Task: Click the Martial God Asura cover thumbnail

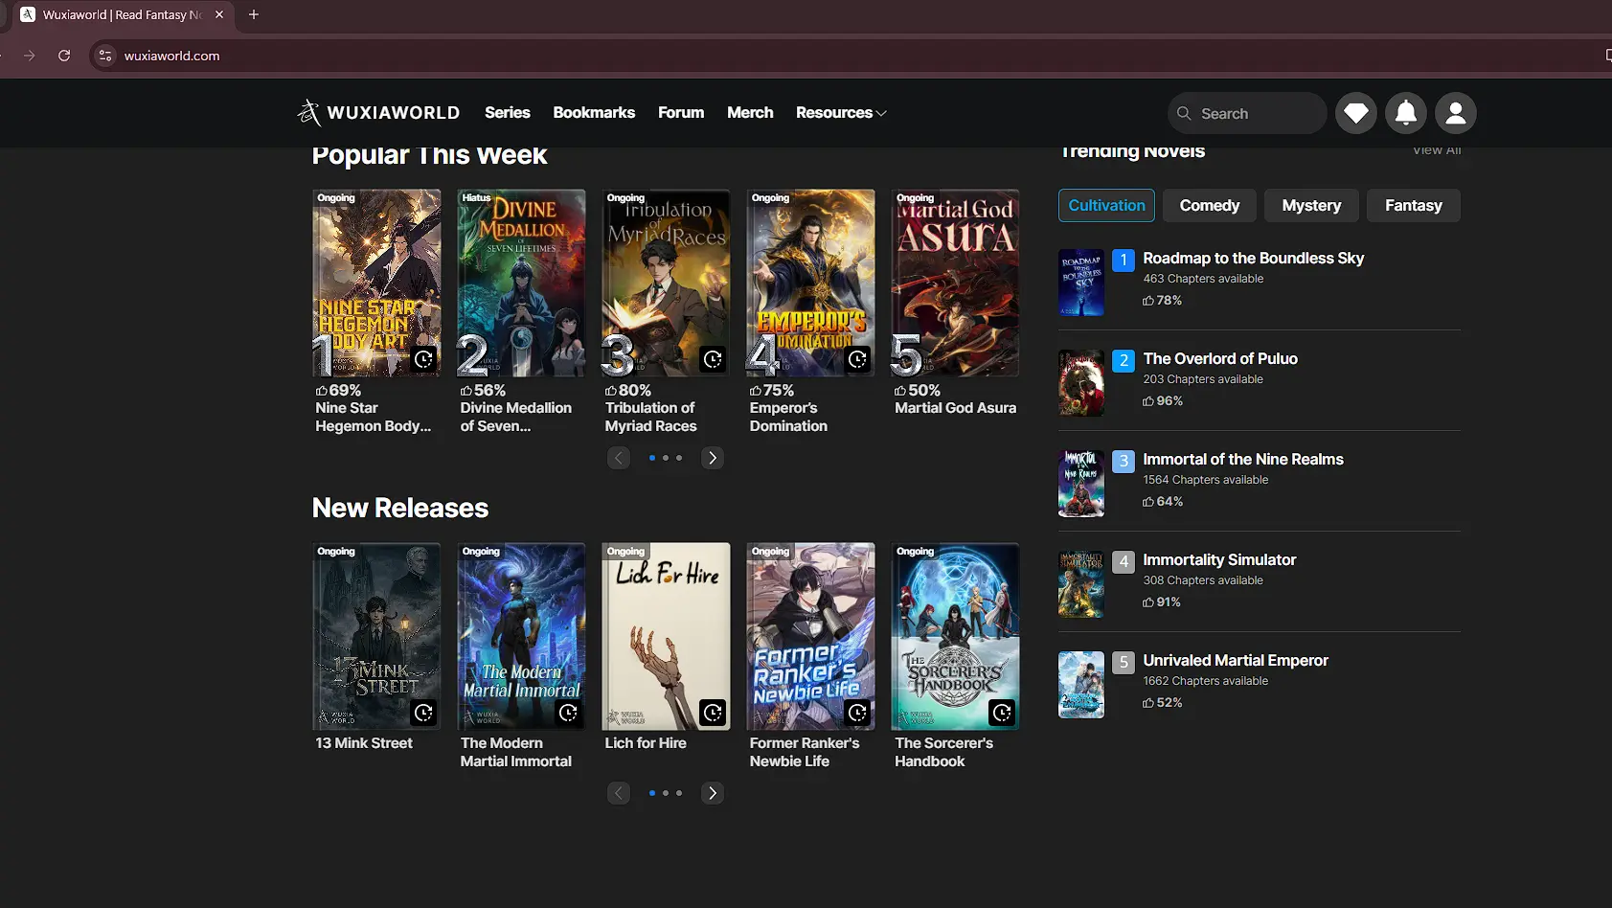Action: 955,283
